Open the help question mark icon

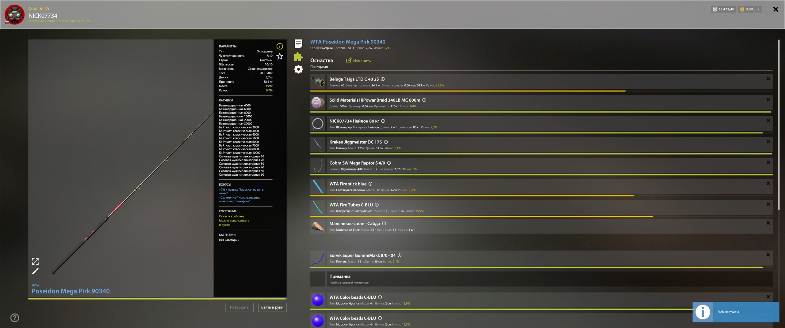point(15,318)
